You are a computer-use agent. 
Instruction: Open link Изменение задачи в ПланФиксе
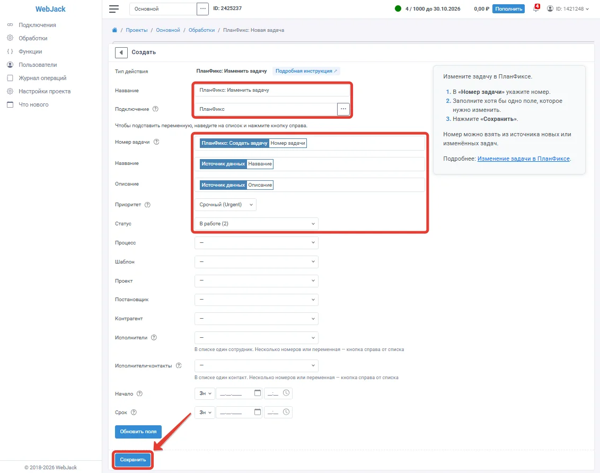[524, 159]
